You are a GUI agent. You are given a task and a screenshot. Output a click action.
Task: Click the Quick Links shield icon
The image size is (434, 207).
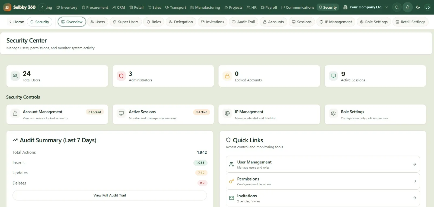[228, 140]
